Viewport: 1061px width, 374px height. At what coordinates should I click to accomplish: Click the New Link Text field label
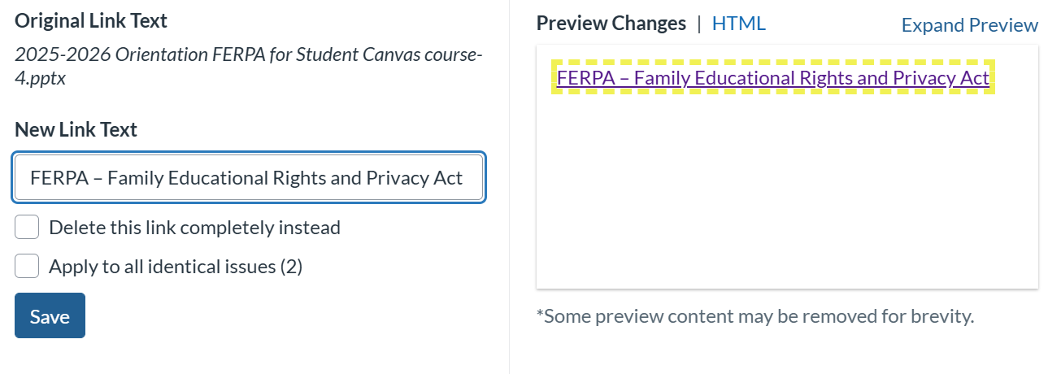point(76,129)
